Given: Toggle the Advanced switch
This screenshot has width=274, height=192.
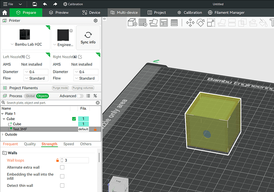Looking at the screenshot, I should click(80, 96).
